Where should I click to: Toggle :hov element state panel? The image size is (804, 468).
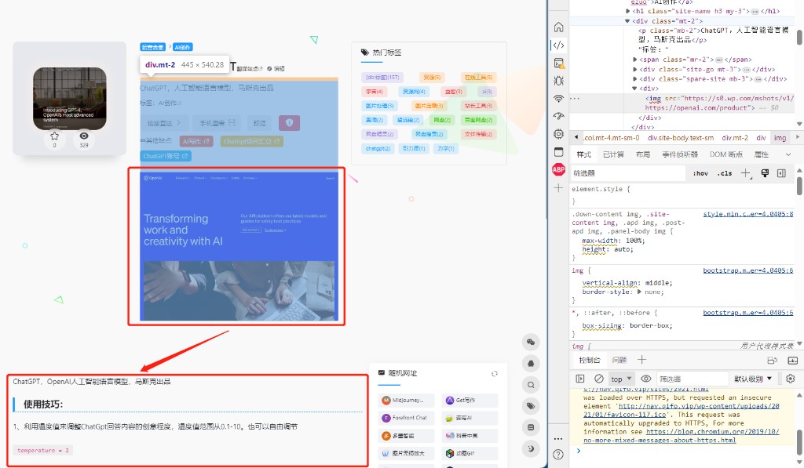(x=700, y=173)
